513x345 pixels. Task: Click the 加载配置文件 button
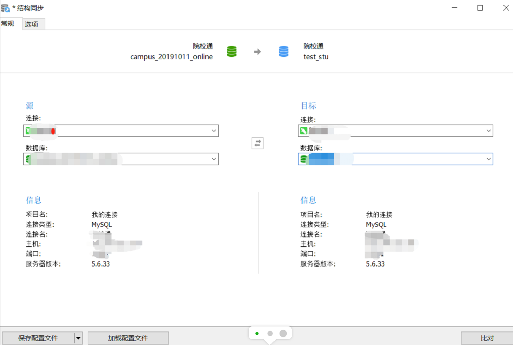click(x=128, y=338)
